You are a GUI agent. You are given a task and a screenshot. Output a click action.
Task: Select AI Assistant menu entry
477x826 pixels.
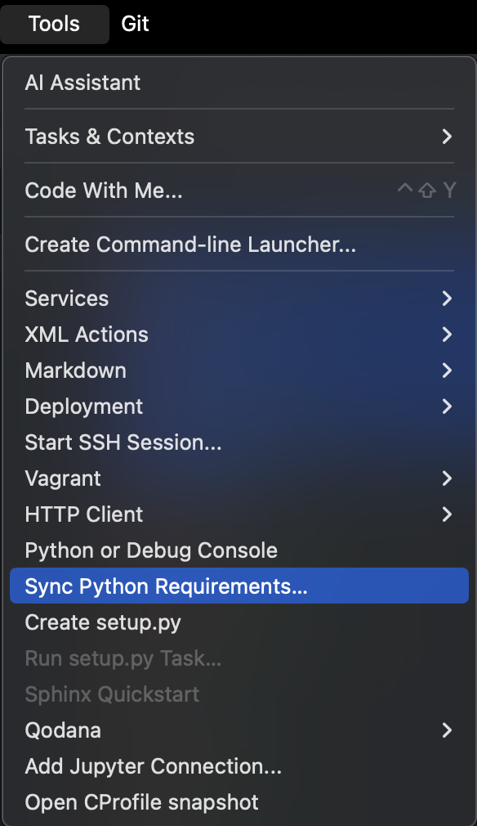click(x=239, y=83)
